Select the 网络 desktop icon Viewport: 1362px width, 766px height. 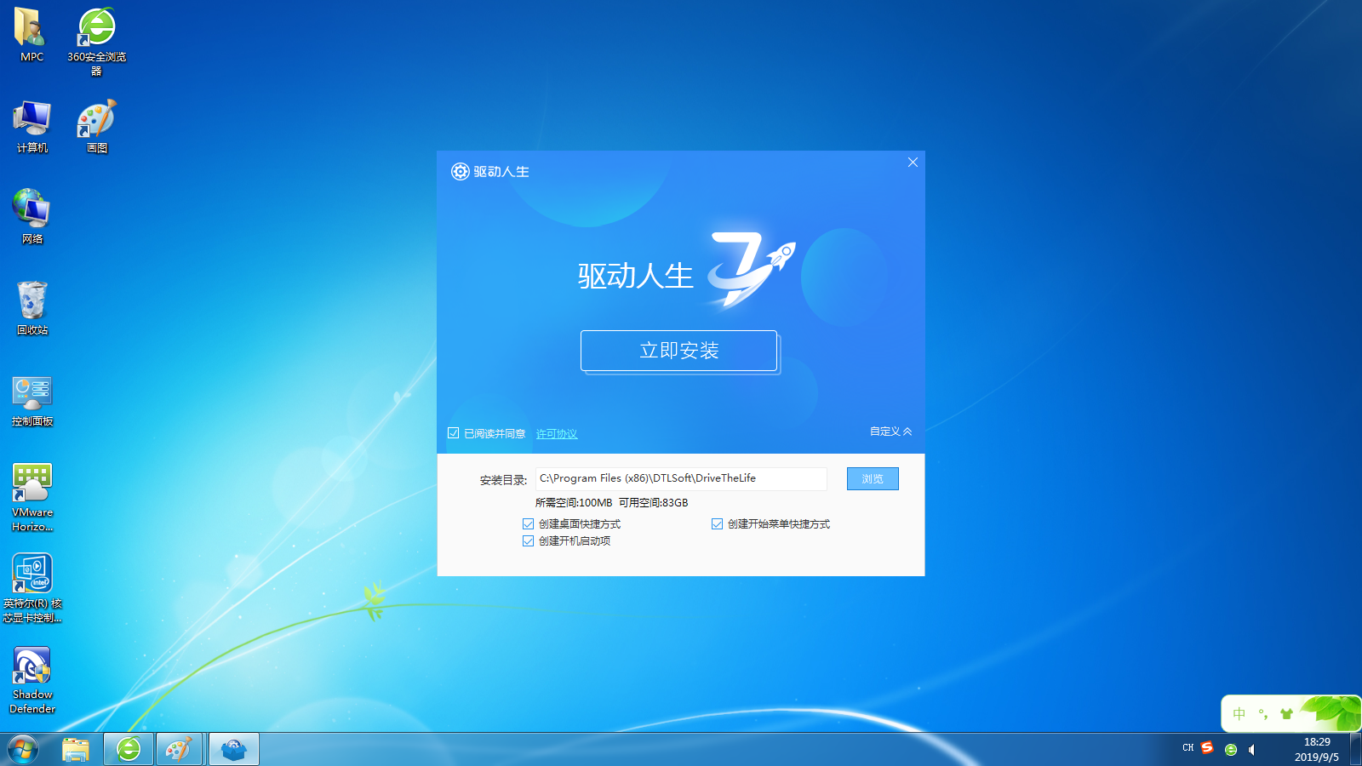31,217
